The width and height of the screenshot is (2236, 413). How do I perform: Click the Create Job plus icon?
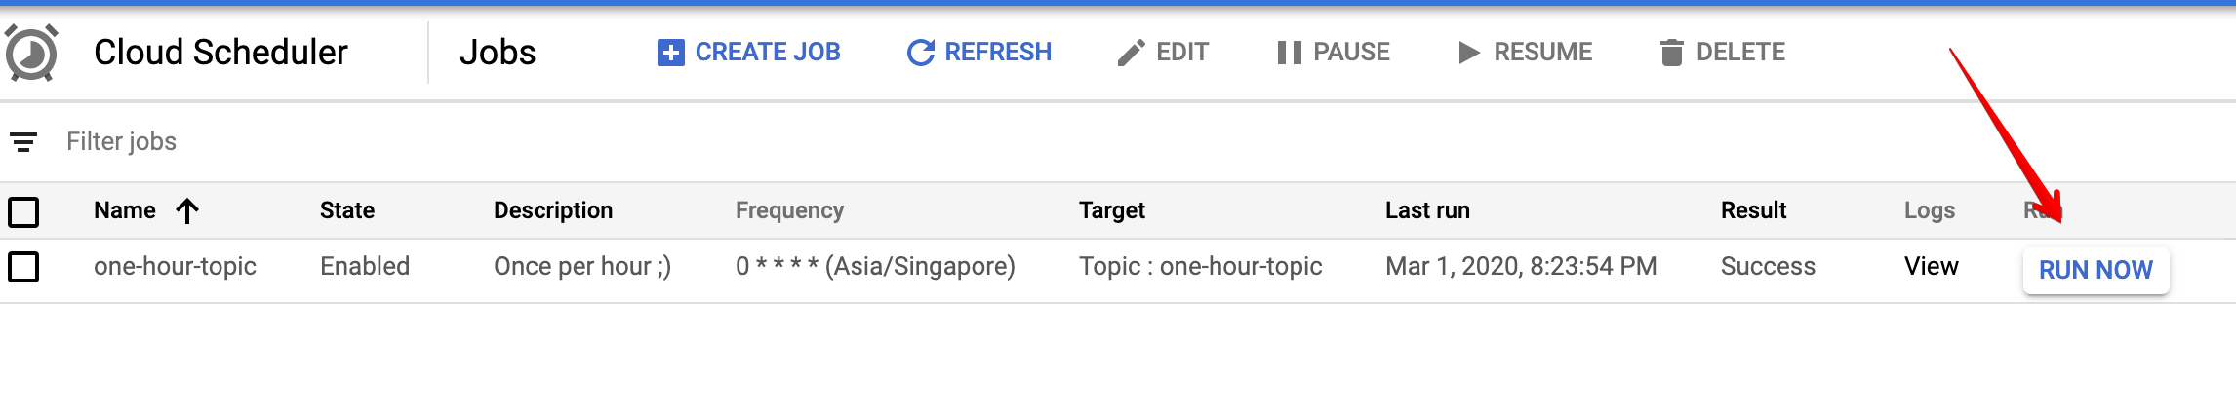(x=670, y=53)
